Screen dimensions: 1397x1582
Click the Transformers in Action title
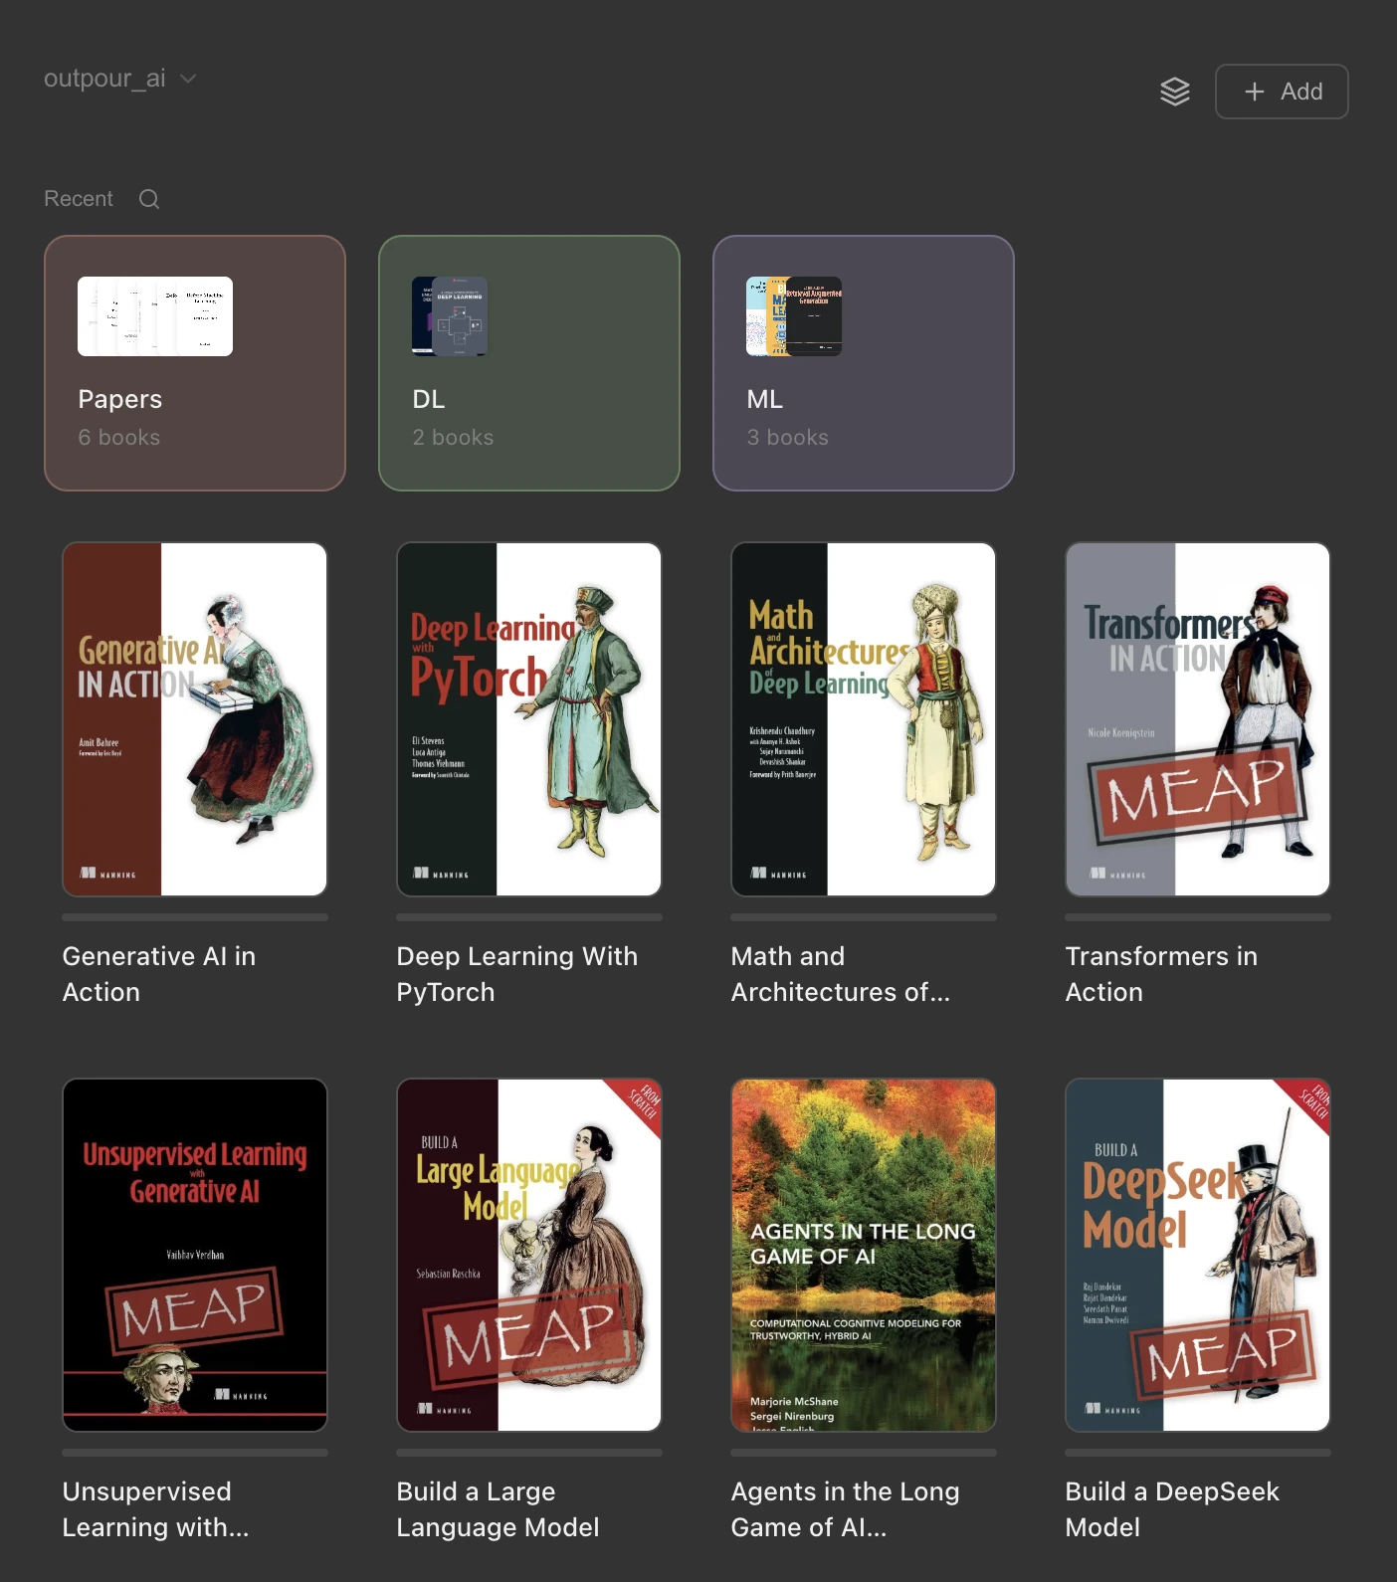coord(1161,974)
